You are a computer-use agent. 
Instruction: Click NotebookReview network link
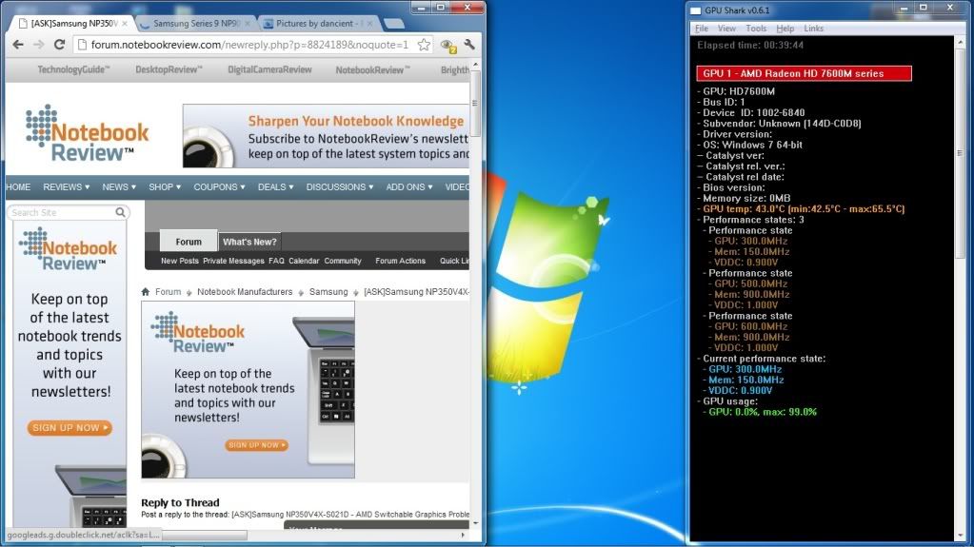372,69
